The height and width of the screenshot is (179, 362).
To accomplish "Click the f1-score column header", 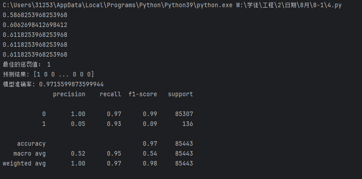I will [x=143, y=94].
